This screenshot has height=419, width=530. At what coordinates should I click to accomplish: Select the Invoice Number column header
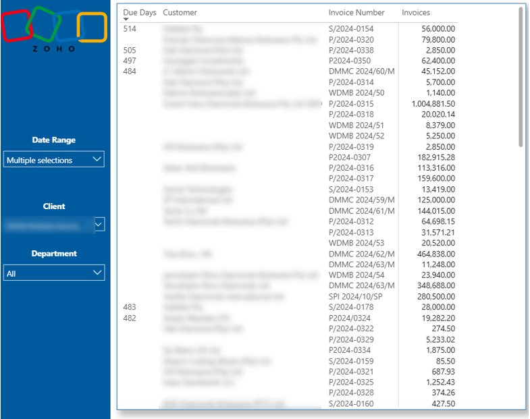356,12
